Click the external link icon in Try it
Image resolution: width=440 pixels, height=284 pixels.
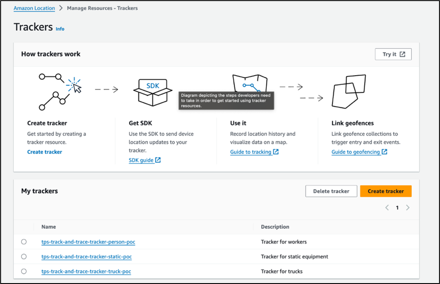click(x=403, y=54)
